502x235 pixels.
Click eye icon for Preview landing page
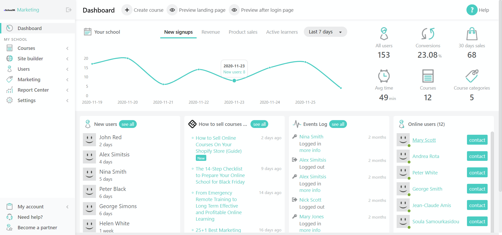tap(172, 10)
